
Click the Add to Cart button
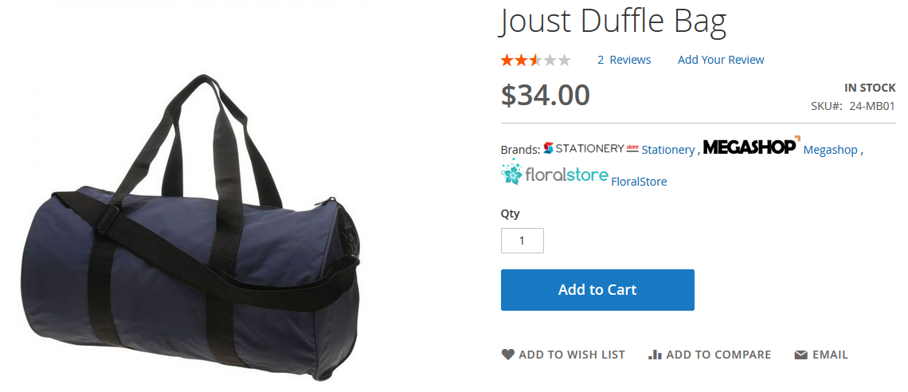[597, 289]
